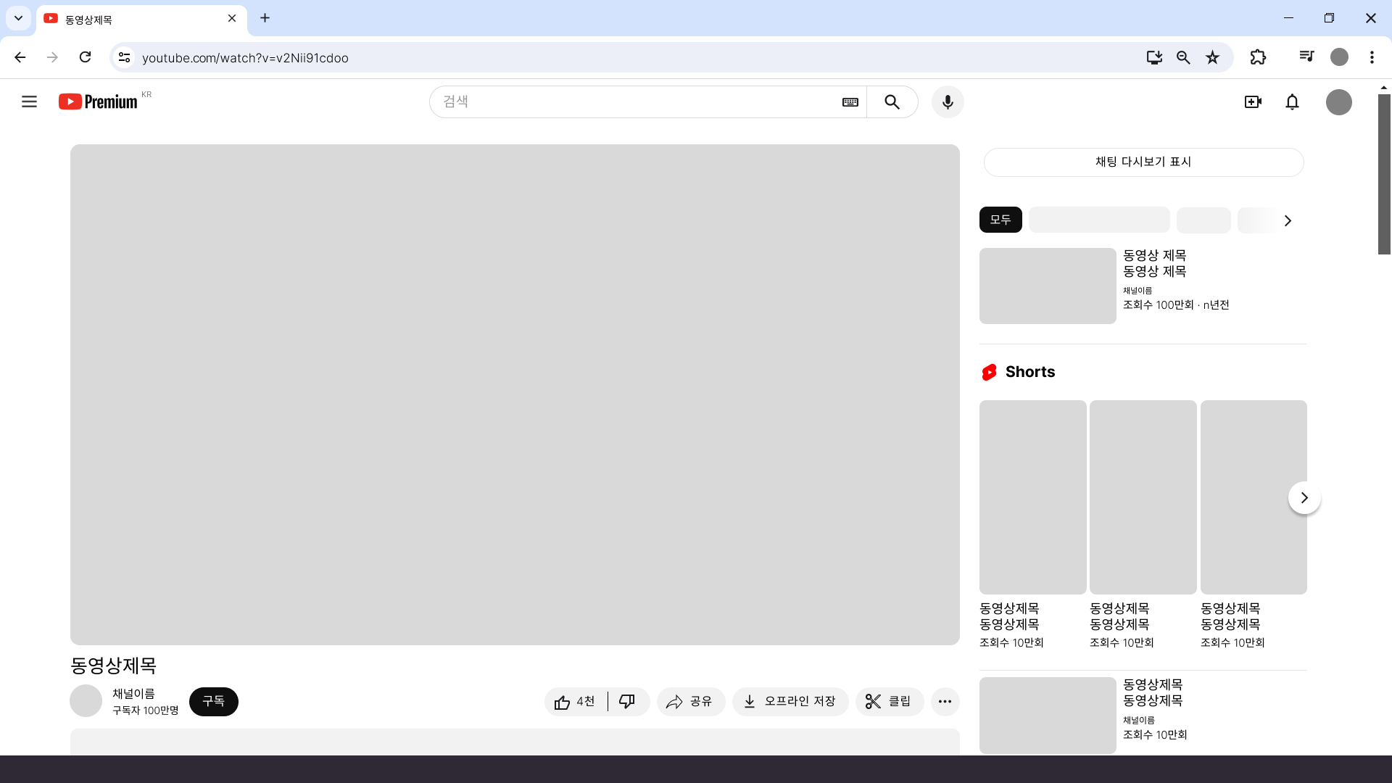Open the hamburger guide menu
1392x783 pixels.
coord(29,101)
